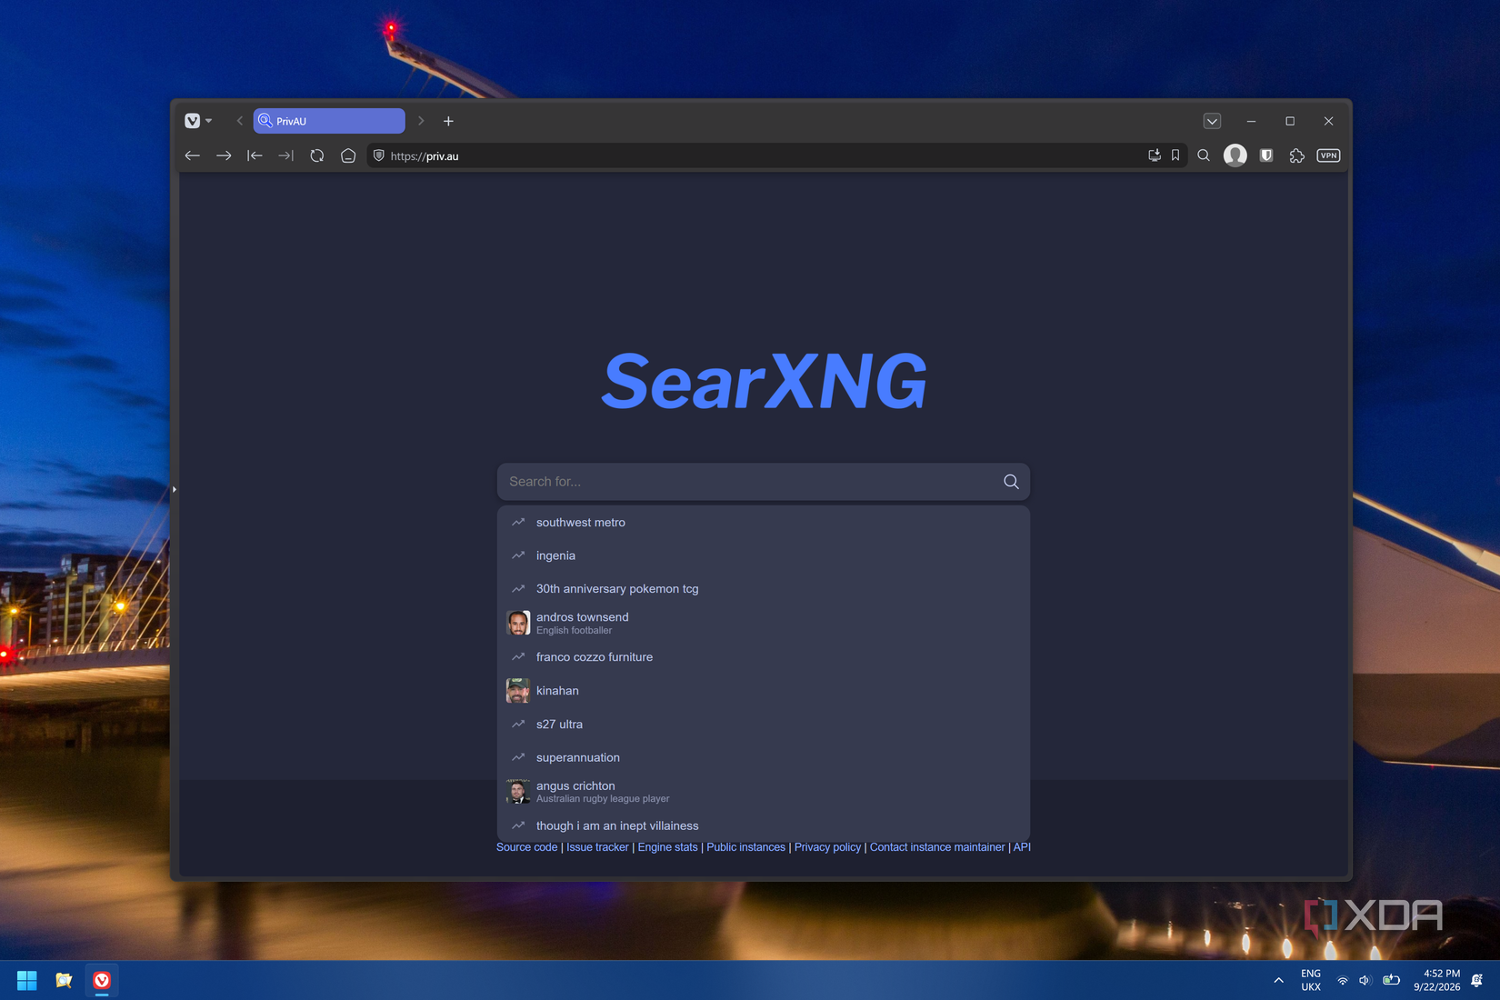
Task: Click the rewind history button
Action: pyautogui.click(x=255, y=156)
